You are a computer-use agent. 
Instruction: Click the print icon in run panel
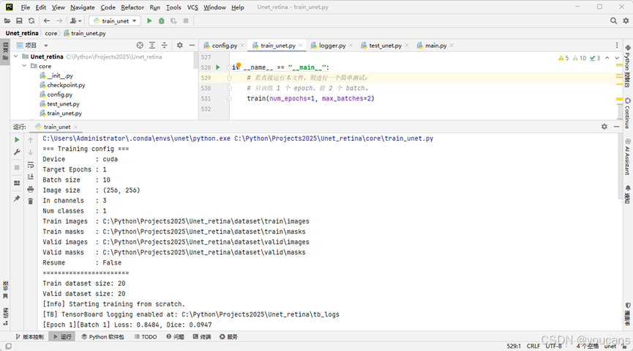(30, 189)
